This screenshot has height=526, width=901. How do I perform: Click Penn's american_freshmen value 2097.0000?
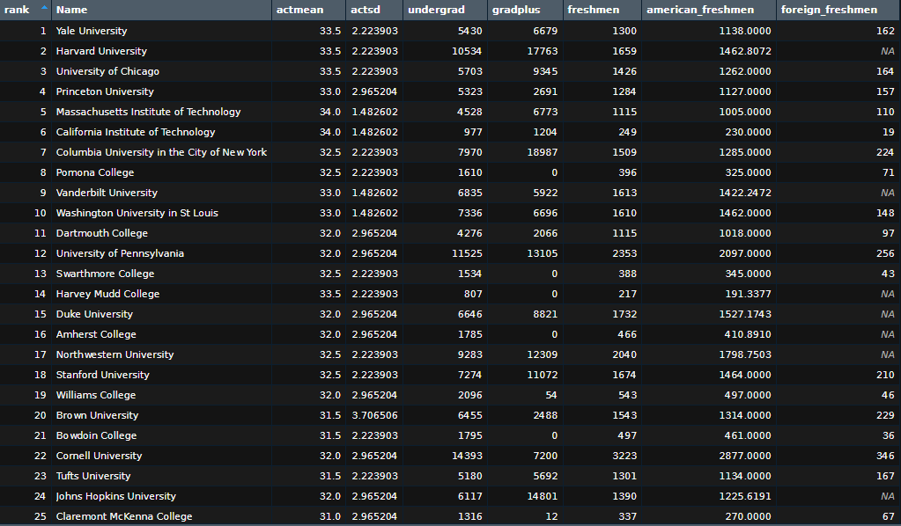pos(745,253)
